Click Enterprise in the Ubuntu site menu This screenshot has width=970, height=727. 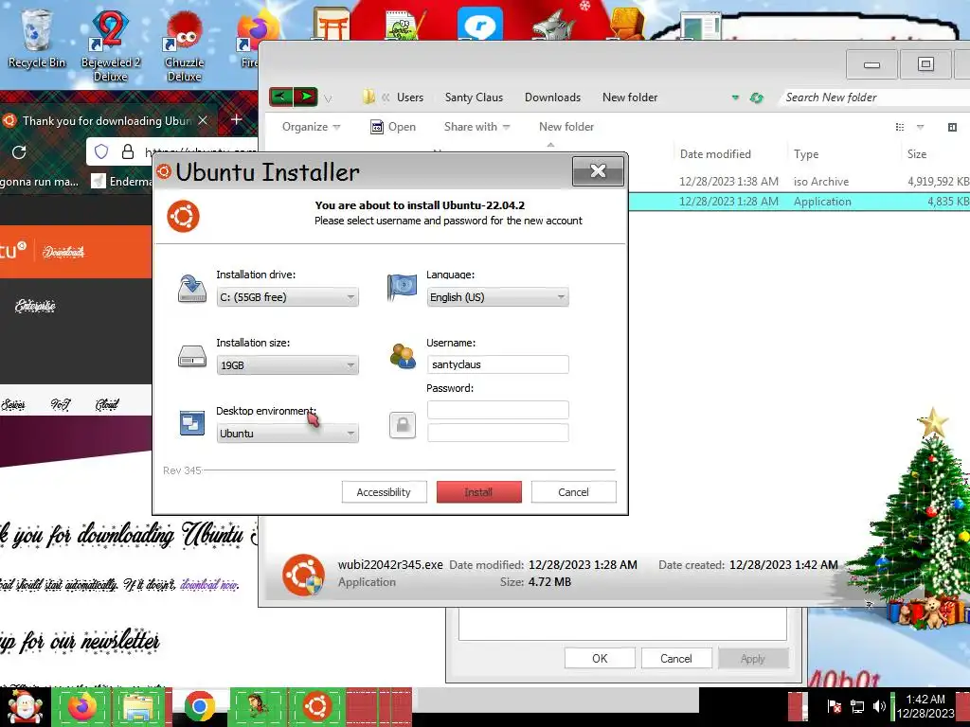pyautogui.click(x=35, y=306)
